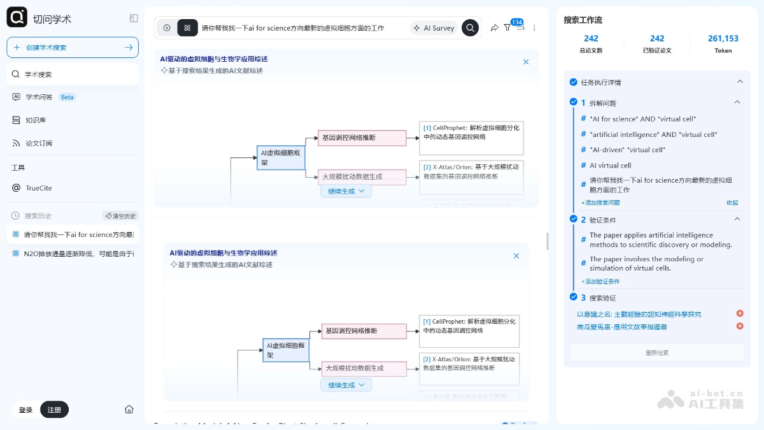The image size is (764, 430).
Task: Click the history clock icon in search bar
Action: tap(166, 28)
